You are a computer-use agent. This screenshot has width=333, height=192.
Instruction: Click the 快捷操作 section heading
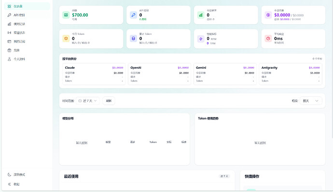(x=252, y=176)
